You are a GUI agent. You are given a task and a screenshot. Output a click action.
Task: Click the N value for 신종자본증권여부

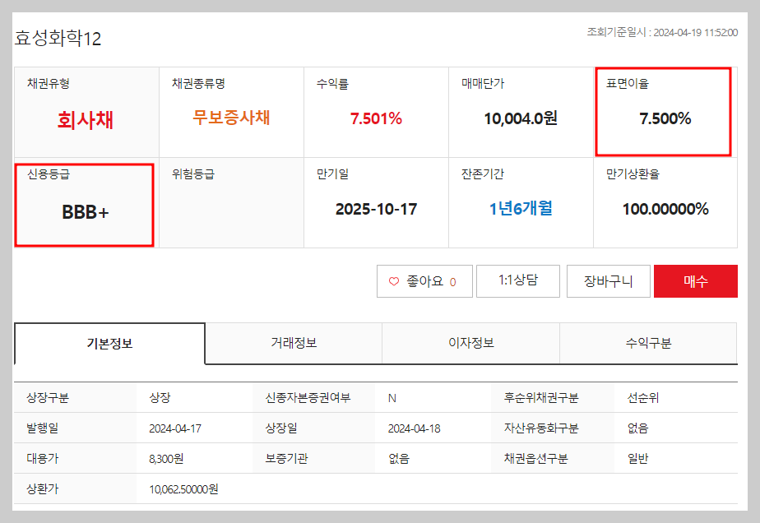tap(392, 399)
